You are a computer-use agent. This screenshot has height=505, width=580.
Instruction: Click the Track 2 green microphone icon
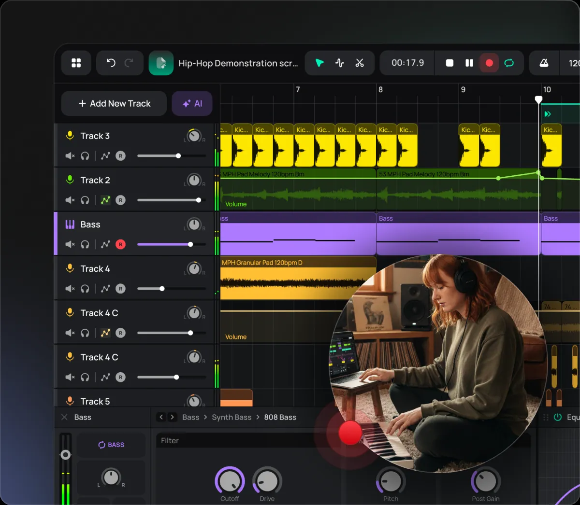[x=70, y=180]
